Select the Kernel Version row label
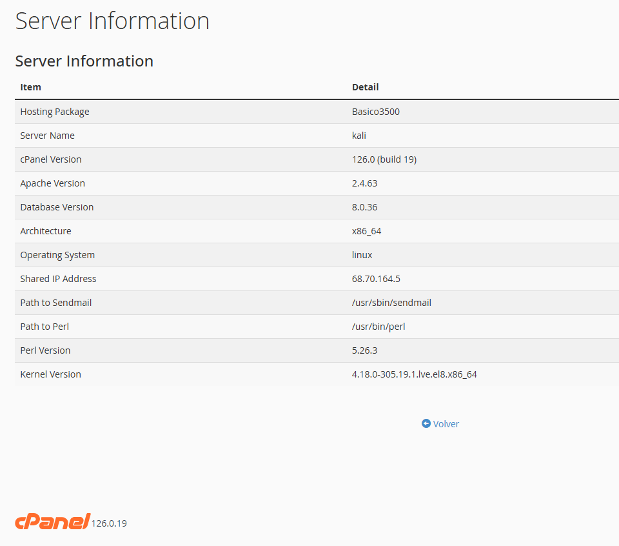Viewport: 619px width, 546px height. coord(50,374)
